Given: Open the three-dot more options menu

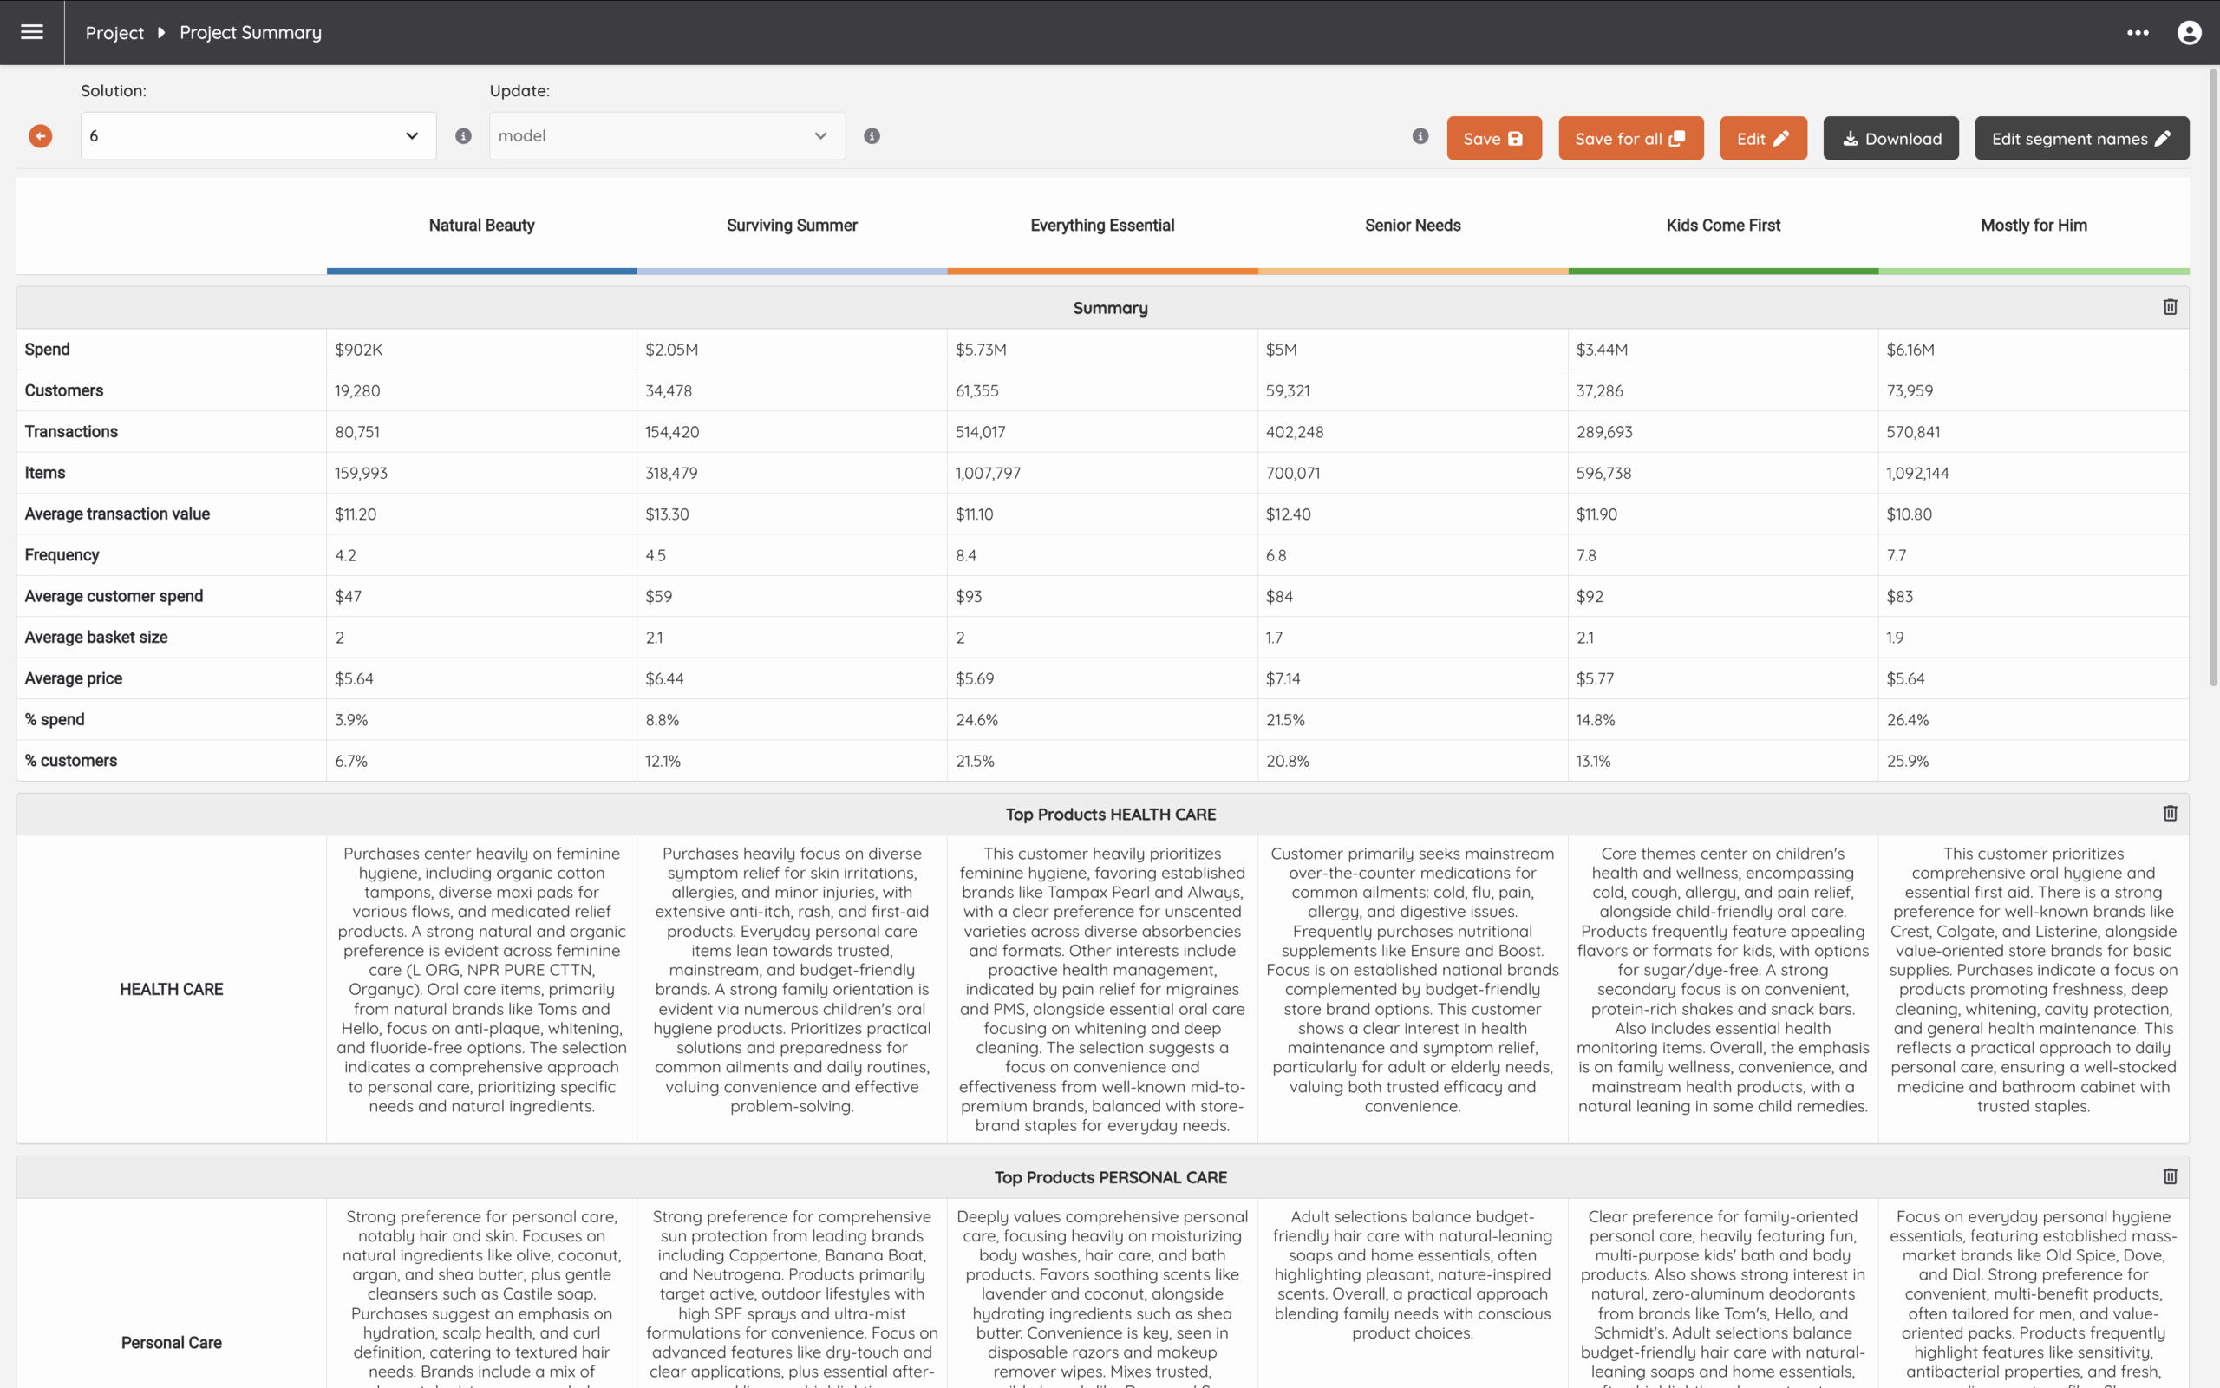Looking at the screenshot, I should pos(2138,32).
